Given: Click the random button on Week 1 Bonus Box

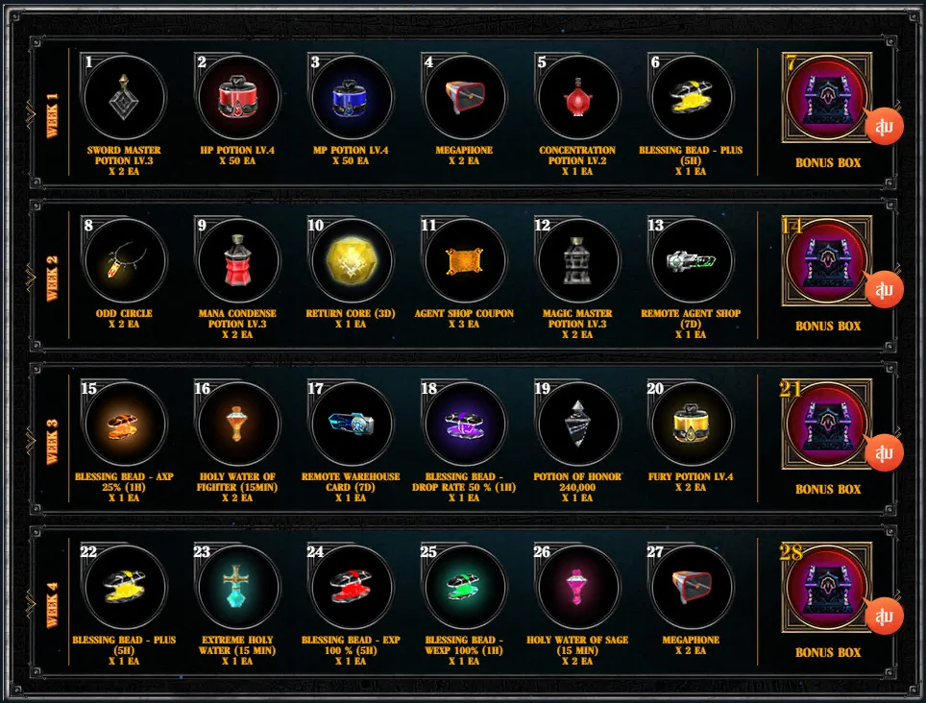Looking at the screenshot, I should [x=884, y=126].
